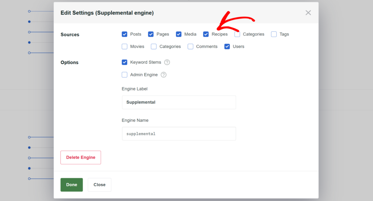Enable the Comments source checkbox
Image resolution: width=373 pixels, height=201 pixels.
[190, 47]
